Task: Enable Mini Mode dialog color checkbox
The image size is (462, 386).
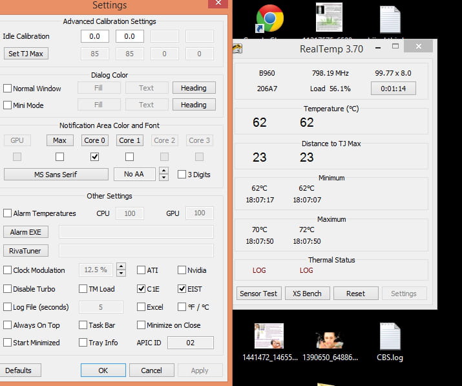Action: pyautogui.click(x=7, y=105)
